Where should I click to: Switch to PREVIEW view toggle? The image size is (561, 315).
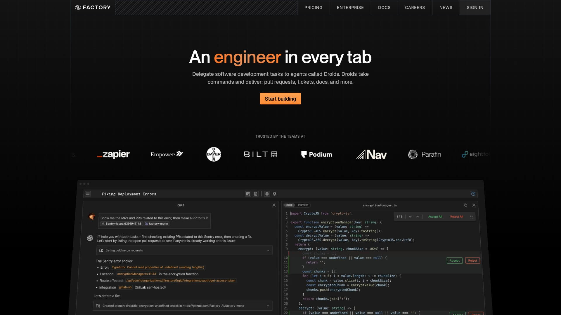point(303,205)
